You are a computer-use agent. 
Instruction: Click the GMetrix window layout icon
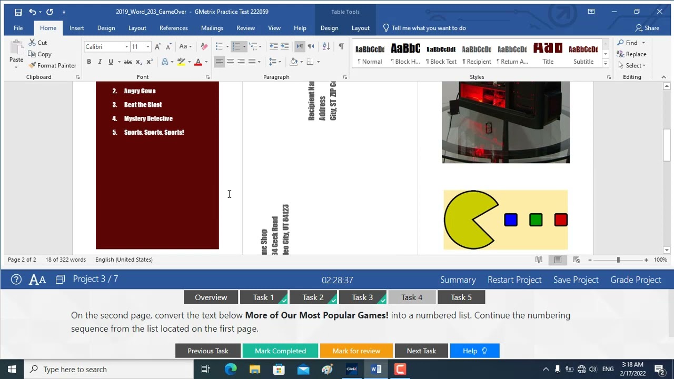(x=60, y=280)
